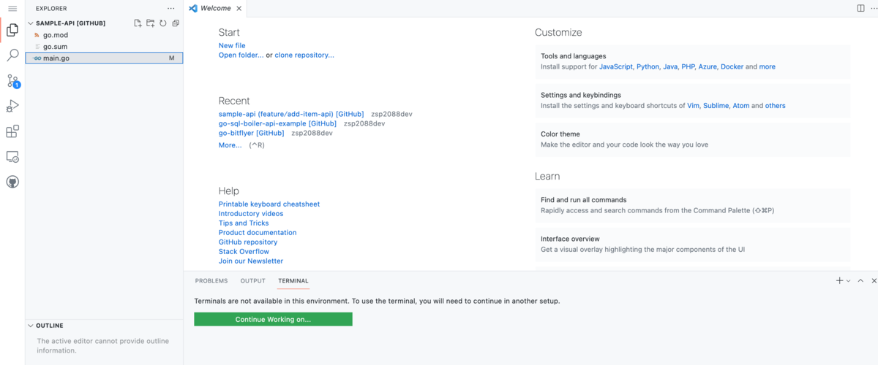
Task: Maximize the bottom panel size
Action: [x=860, y=280]
